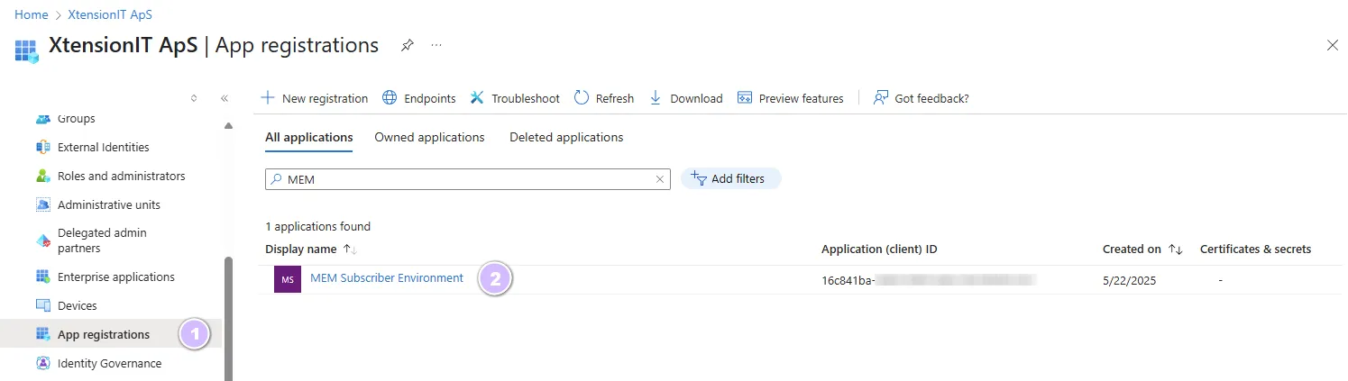
Task: Download the applications list
Action: point(686,98)
